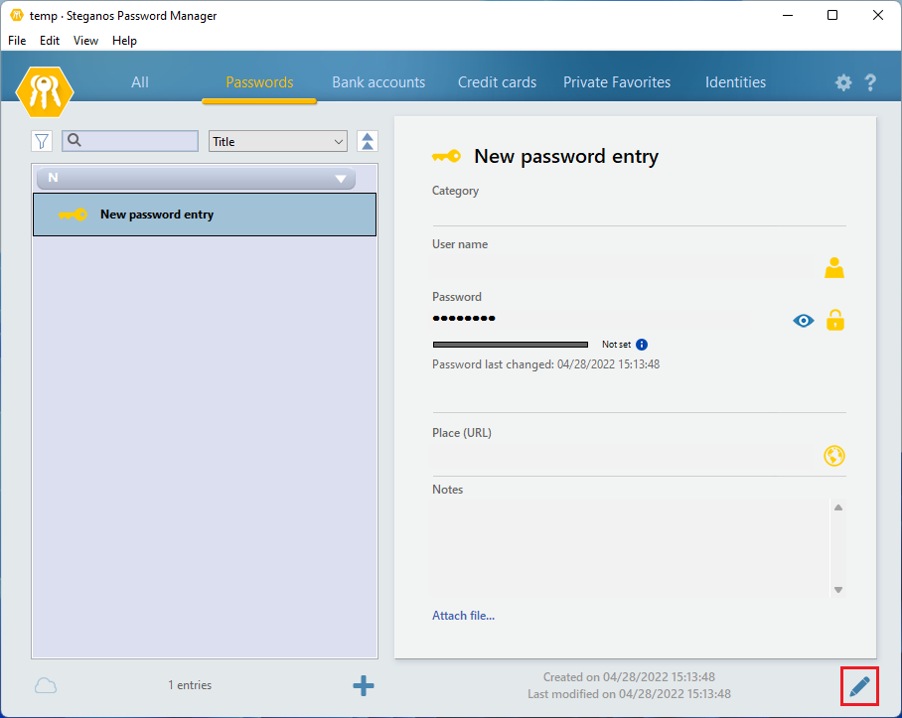Click the password strength info icon
902x718 pixels.
(642, 345)
